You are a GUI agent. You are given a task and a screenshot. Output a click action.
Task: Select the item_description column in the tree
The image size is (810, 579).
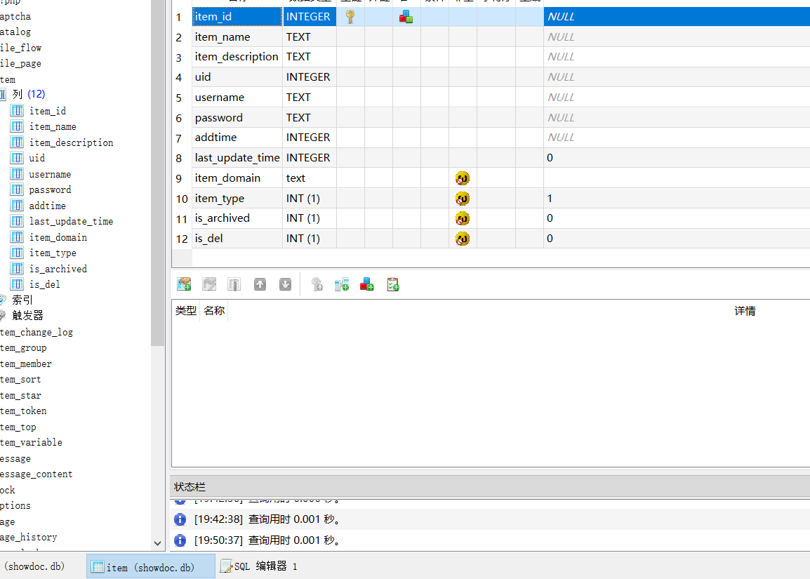pos(72,142)
